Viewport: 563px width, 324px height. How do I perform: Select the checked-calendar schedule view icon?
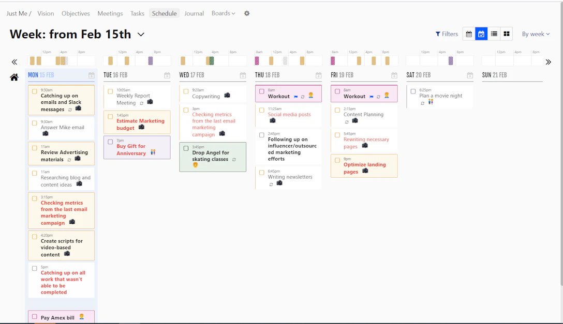481,34
